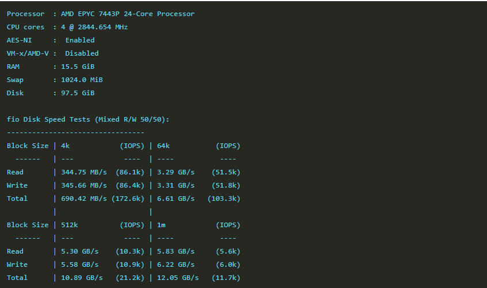The height and width of the screenshot is (288, 487).
Task: Click the VM-x/AMD-V Disabled status text
Action: click(82, 53)
